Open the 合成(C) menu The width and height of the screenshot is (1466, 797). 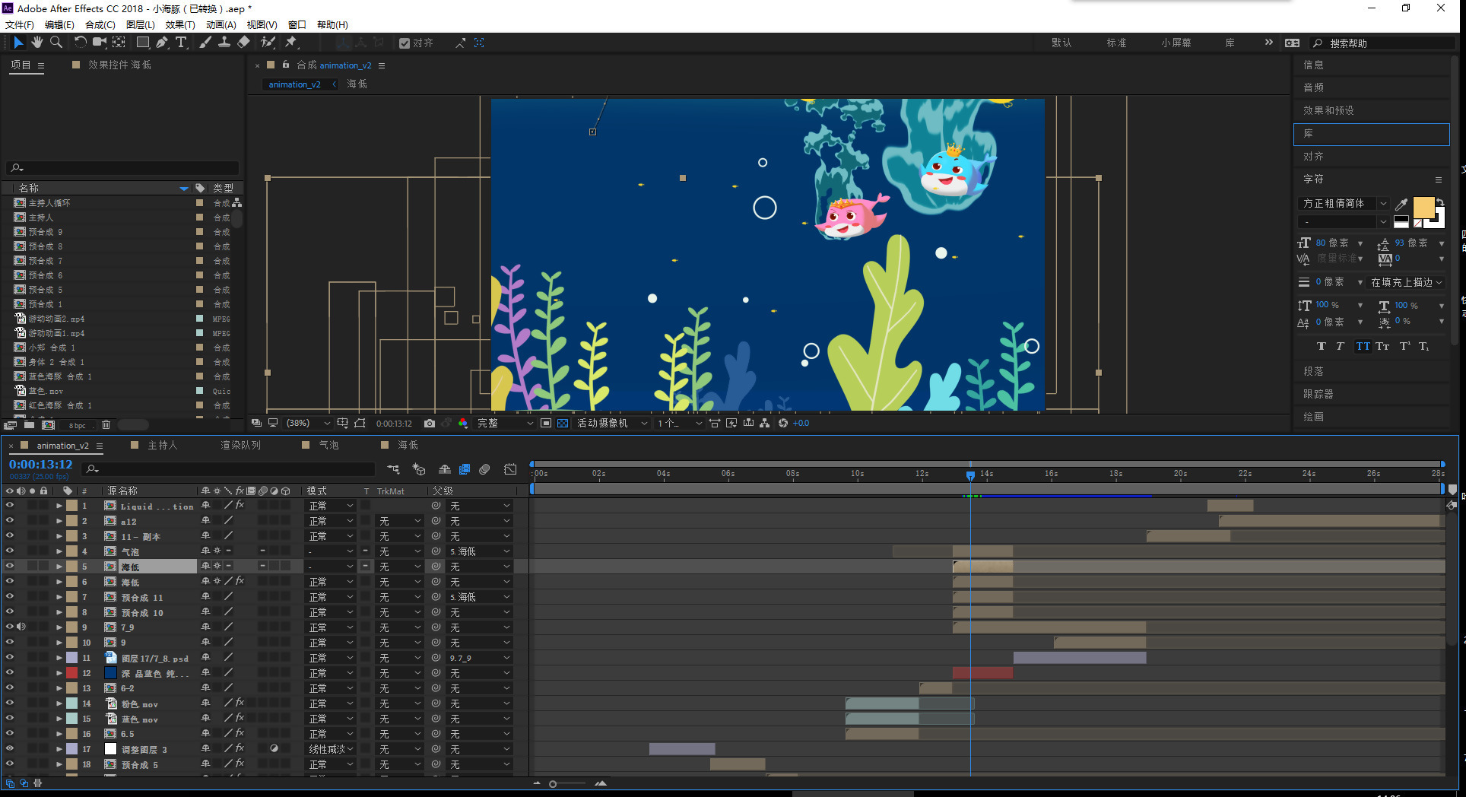click(x=100, y=25)
